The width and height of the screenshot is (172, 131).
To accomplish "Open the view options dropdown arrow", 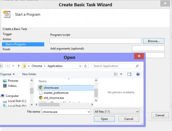I will point(121,74).
